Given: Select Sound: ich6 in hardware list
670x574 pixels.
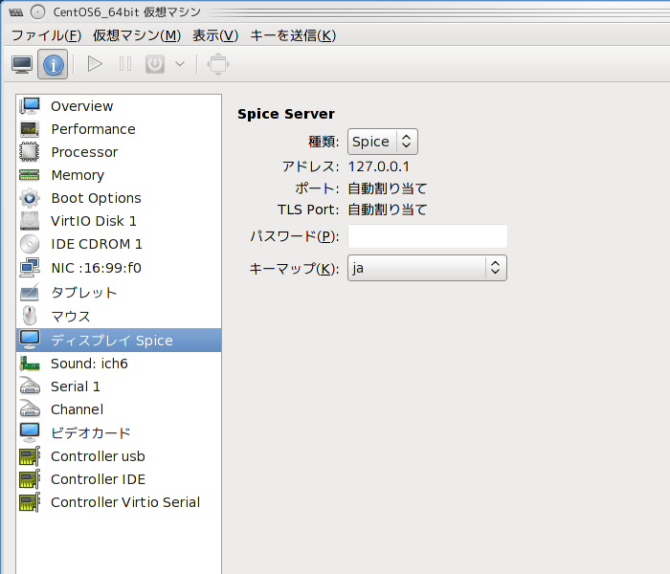Looking at the screenshot, I should pos(119,364).
